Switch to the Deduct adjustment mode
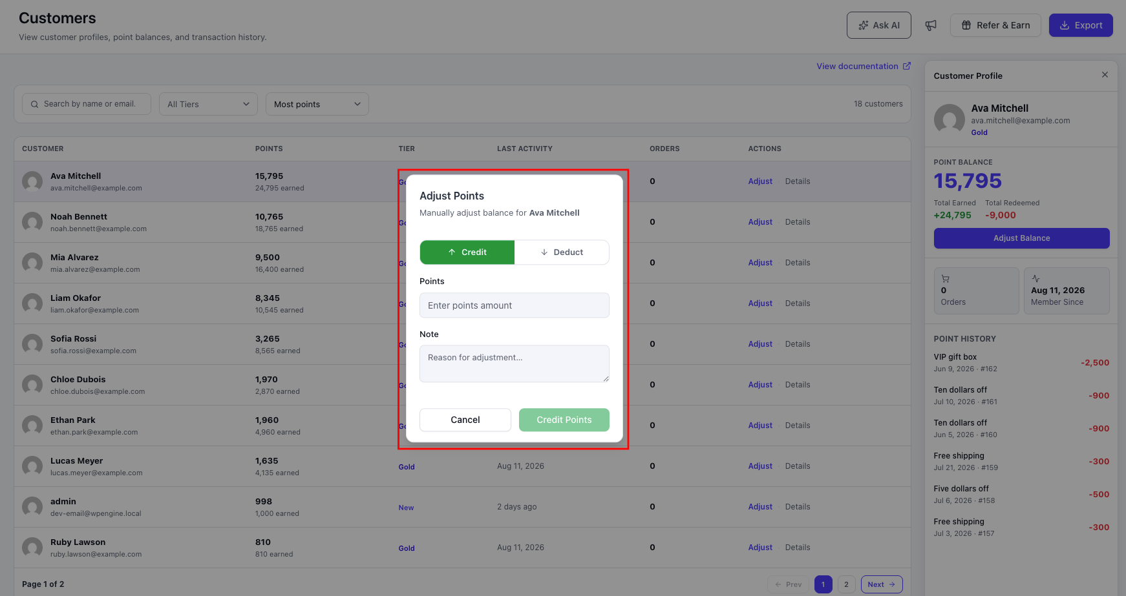 coord(562,252)
